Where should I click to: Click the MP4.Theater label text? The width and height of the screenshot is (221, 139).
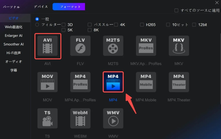click(179, 100)
